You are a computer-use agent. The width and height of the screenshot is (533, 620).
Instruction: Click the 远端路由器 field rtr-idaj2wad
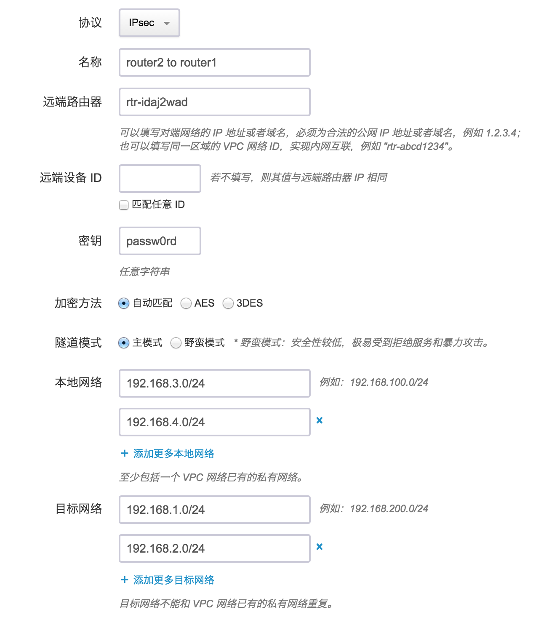coord(215,102)
